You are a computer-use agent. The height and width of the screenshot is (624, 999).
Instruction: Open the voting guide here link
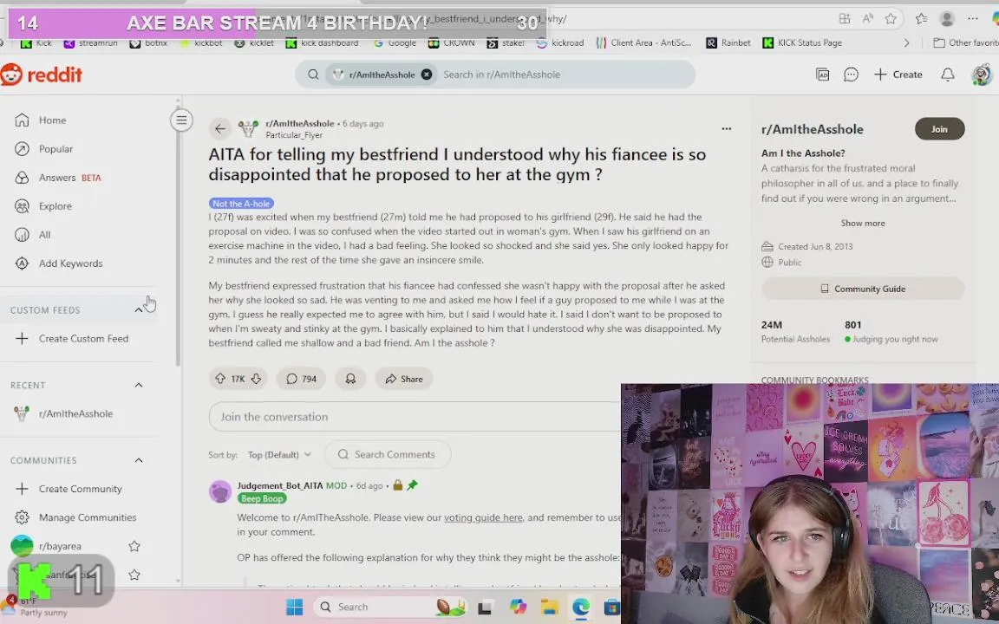coord(483,517)
